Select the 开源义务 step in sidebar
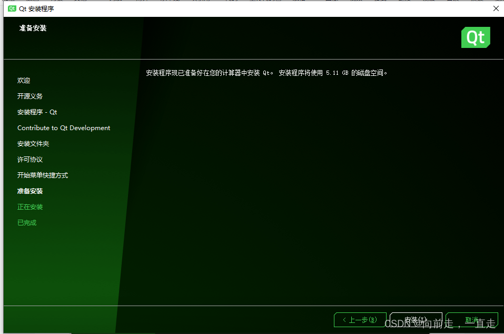Image resolution: width=504 pixels, height=334 pixels. 30,96
